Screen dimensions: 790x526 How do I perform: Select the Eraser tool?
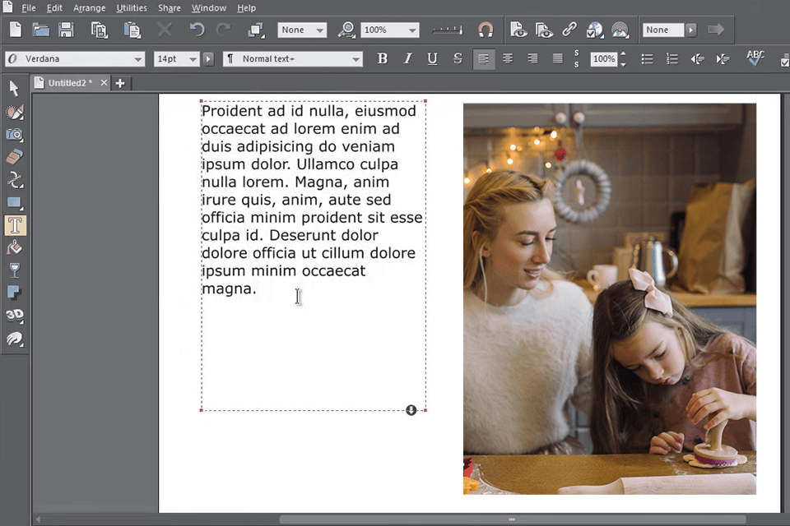[x=15, y=157]
